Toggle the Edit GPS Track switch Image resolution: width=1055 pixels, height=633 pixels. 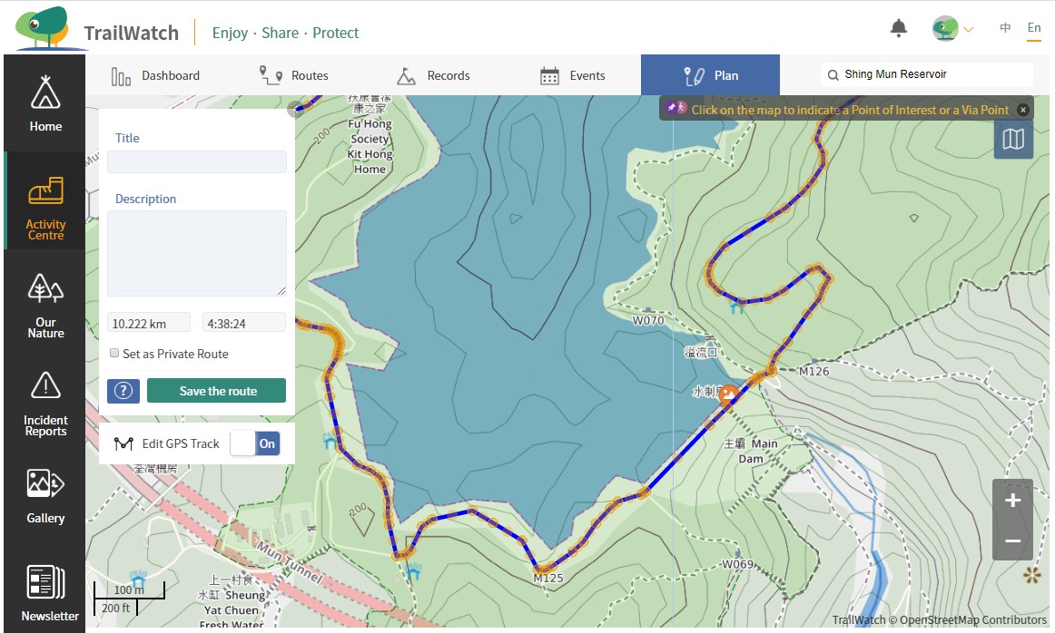[254, 443]
